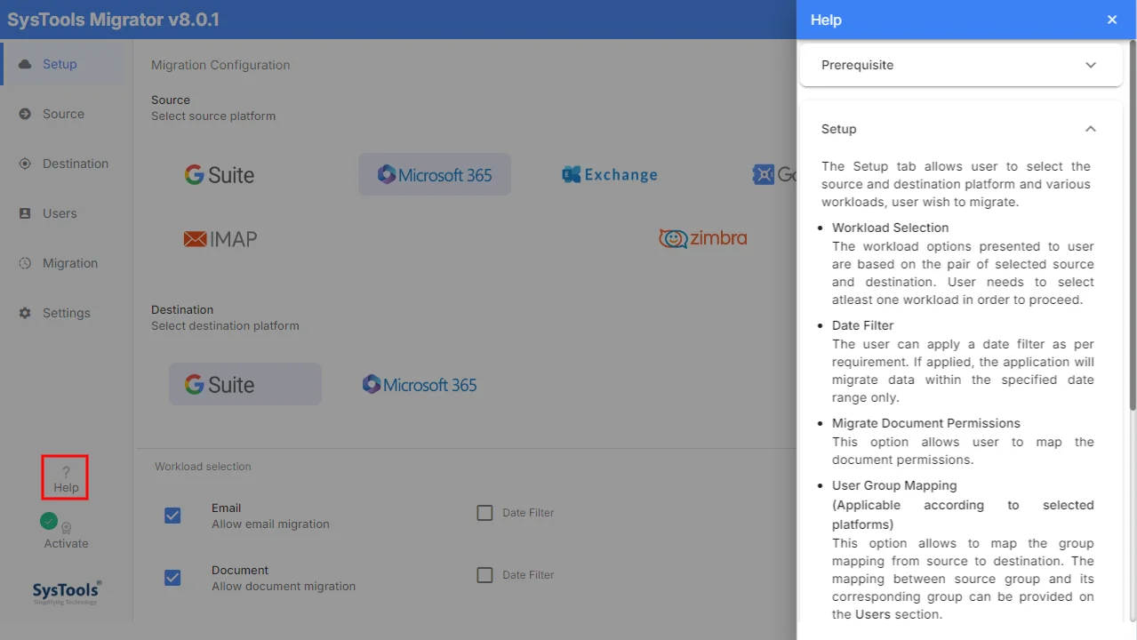Click the "Workload Selection" heading in Help
Image resolution: width=1137 pixels, height=640 pixels.
click(x=890, y=228)
